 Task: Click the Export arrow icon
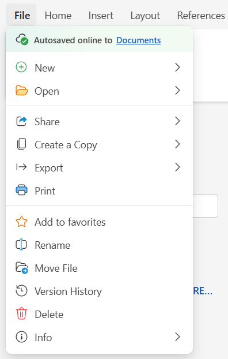21,167
